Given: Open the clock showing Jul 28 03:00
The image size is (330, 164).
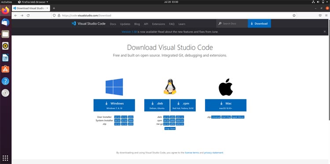Looking at the screenshot, I should [x=171, y=2].
